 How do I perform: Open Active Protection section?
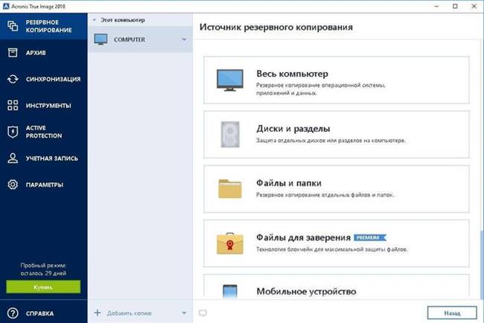pyautogui.click(x=43, y=132)
